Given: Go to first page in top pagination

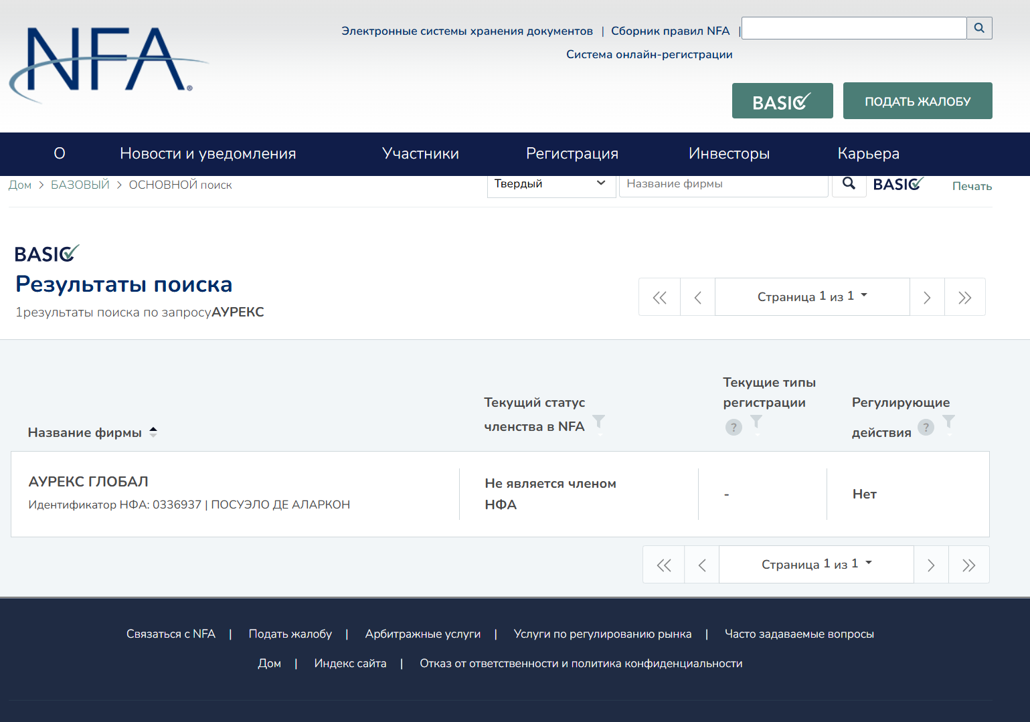Looking at the screenshot, I should [660, 297].
